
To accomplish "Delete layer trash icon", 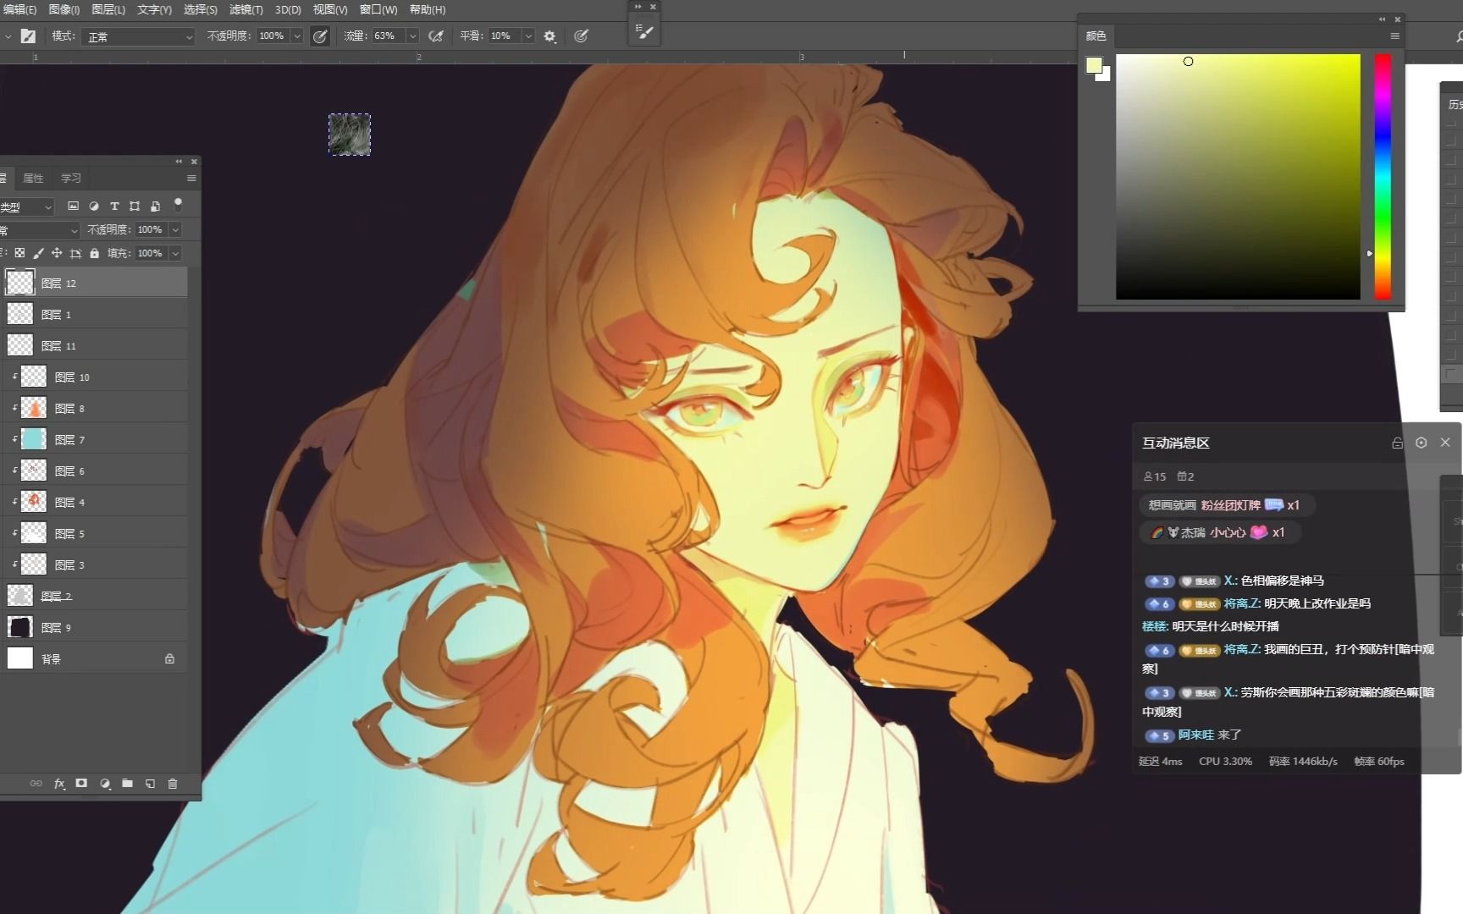I will click(173, 784).
